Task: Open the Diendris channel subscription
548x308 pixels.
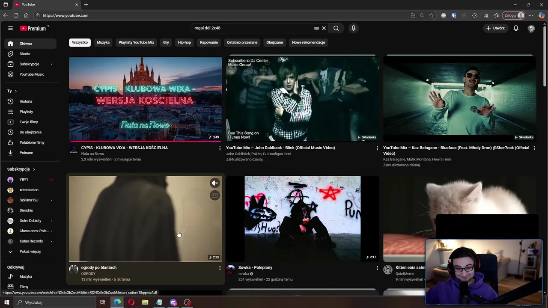Action: pos(30,210)
